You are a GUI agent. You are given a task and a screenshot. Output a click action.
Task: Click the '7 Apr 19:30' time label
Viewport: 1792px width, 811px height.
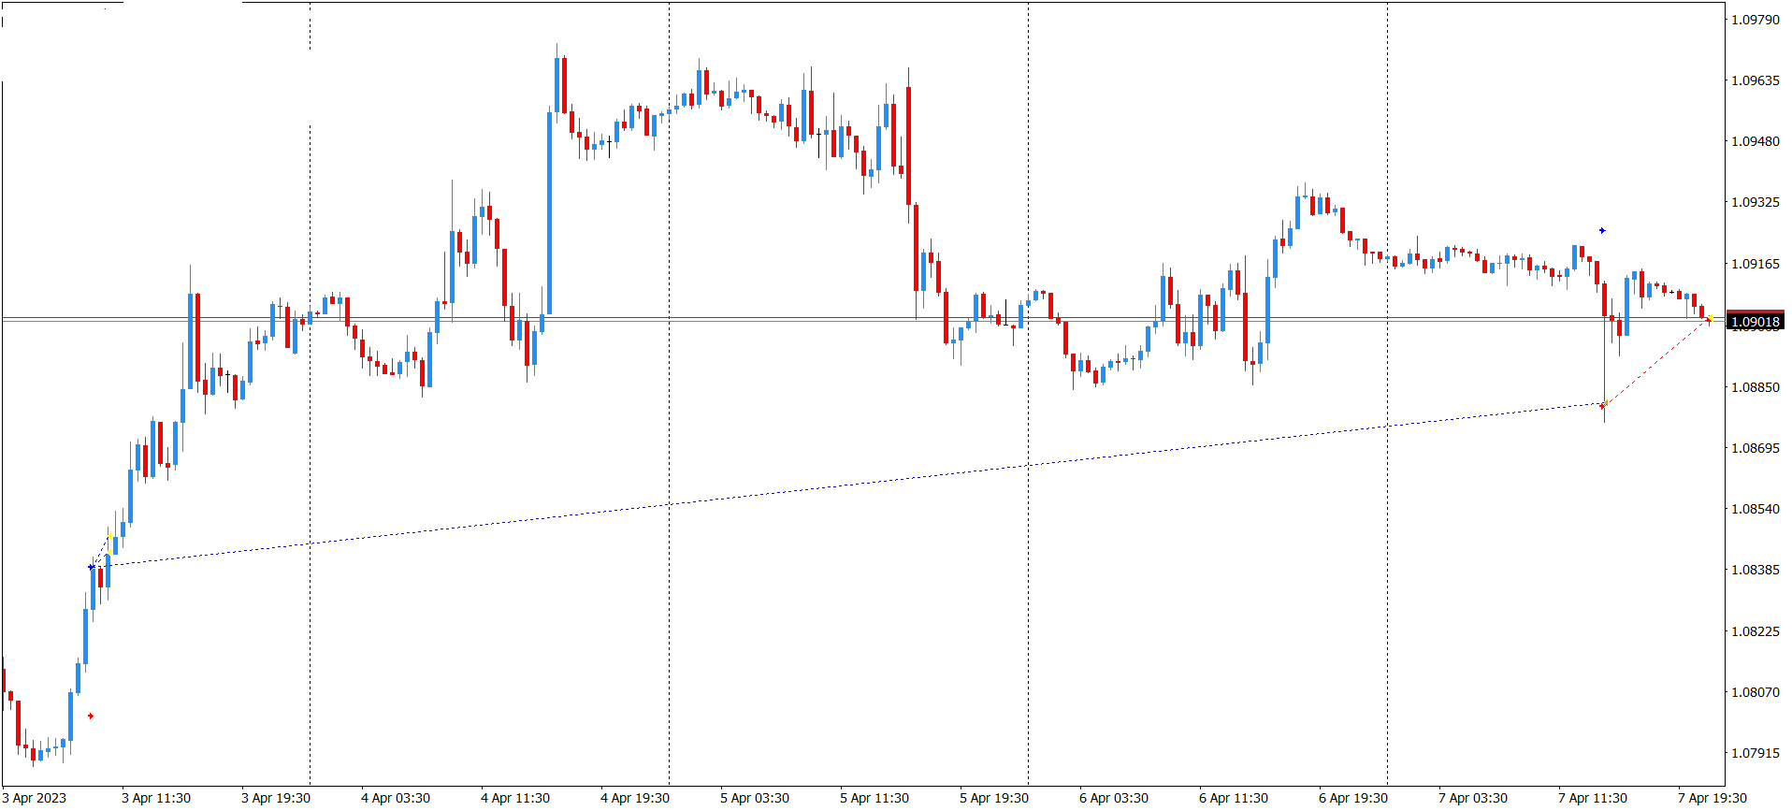(1713, 798)
